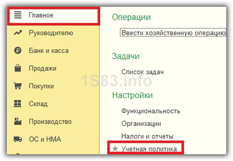This screenshot has height=161, width=233.
Task: Open the ОС и НМА section
Action: tap(45, 139)
